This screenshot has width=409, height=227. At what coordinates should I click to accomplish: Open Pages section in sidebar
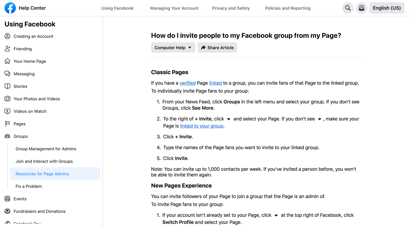19,124
